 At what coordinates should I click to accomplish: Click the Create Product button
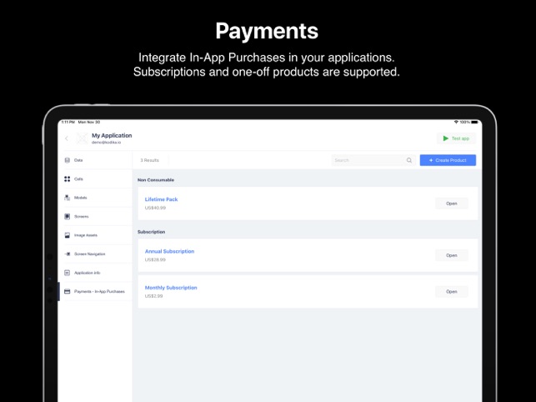[448, 160]
